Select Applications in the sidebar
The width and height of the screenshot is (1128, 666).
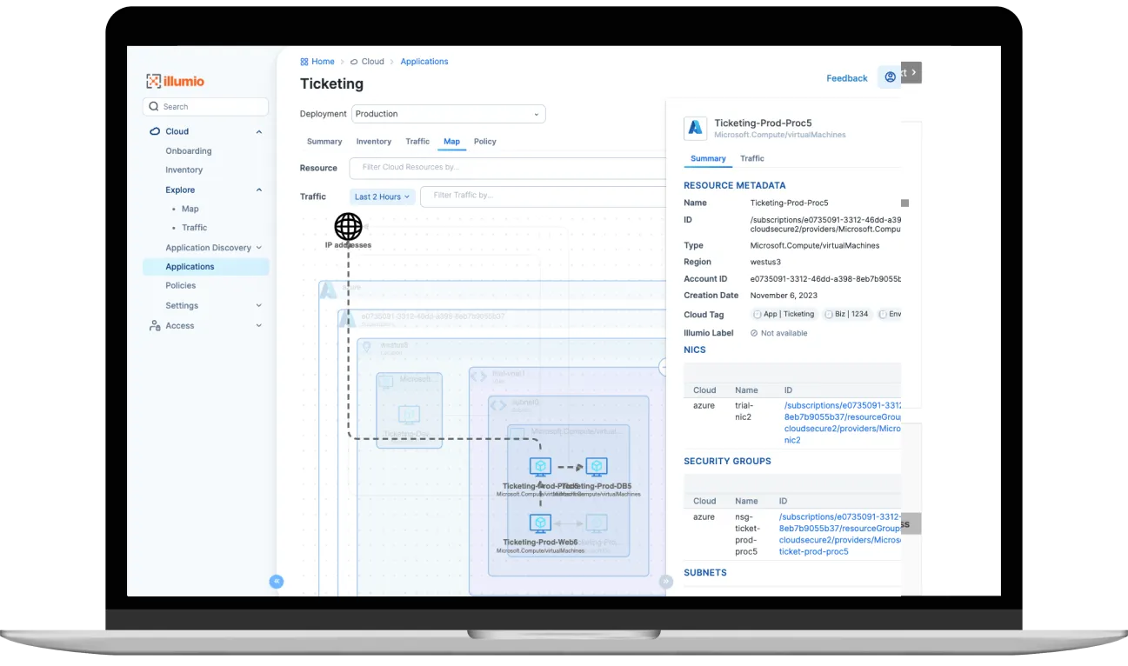point(206,267)
